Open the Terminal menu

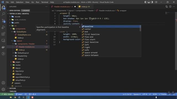click(x=45, y=2)
